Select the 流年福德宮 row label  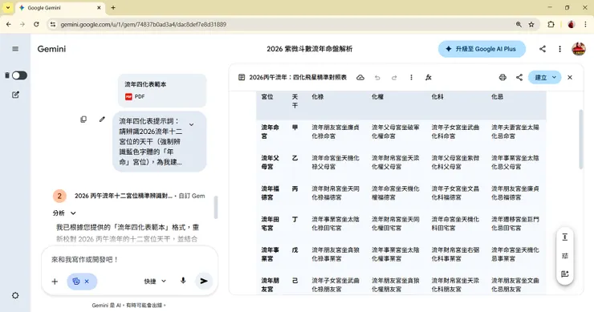point(270,192)
